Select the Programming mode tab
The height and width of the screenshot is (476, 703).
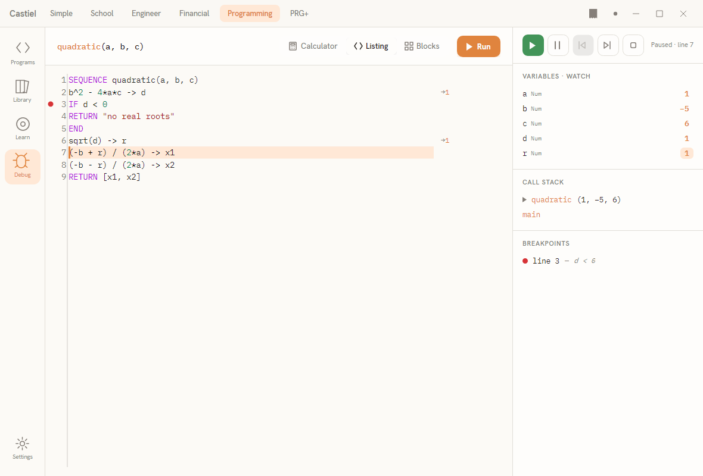[x=250, y=14]
